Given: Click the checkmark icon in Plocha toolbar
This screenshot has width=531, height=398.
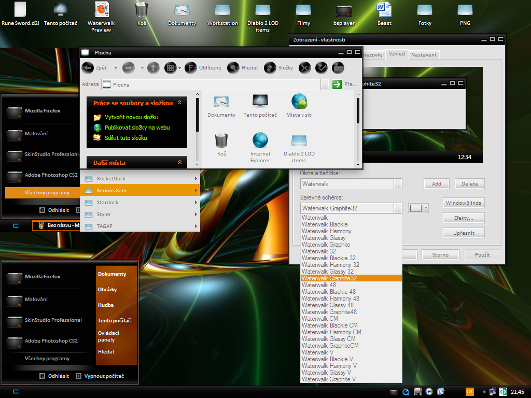Looking at the screenshot, I should [x=321, y=68].
